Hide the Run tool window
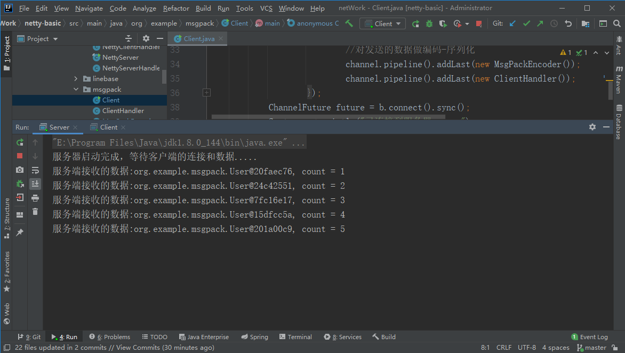Viewport: 625px width, 353px height. pos(606,127)
